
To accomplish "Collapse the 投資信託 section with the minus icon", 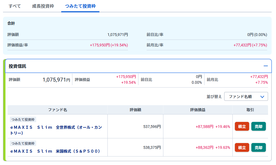I will point(265,66).
